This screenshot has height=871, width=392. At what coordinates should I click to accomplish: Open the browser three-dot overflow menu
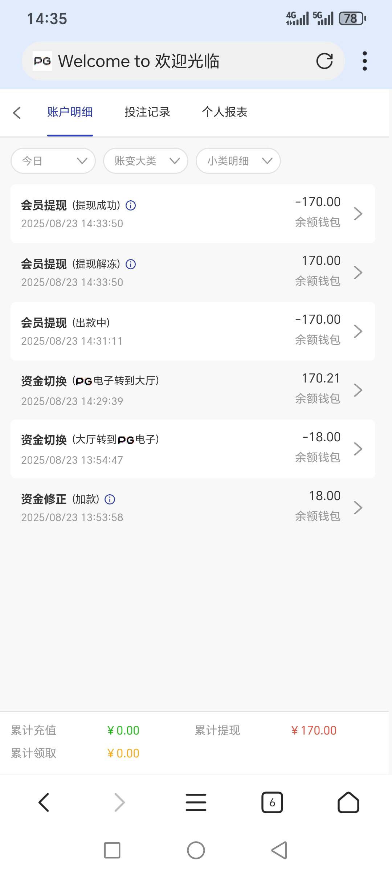tap(364, 61)
